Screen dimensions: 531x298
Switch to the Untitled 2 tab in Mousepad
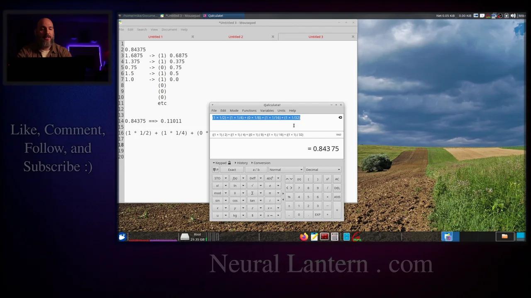tap(236, 36)
